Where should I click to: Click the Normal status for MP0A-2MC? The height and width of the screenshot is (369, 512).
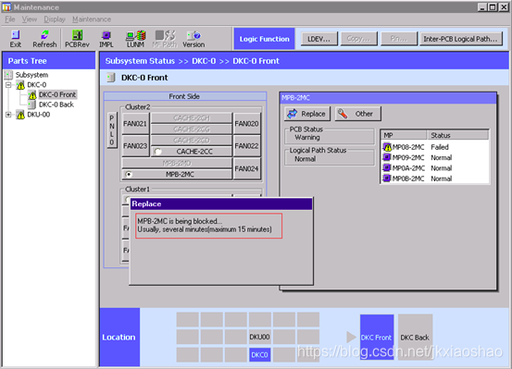[442, 168]
